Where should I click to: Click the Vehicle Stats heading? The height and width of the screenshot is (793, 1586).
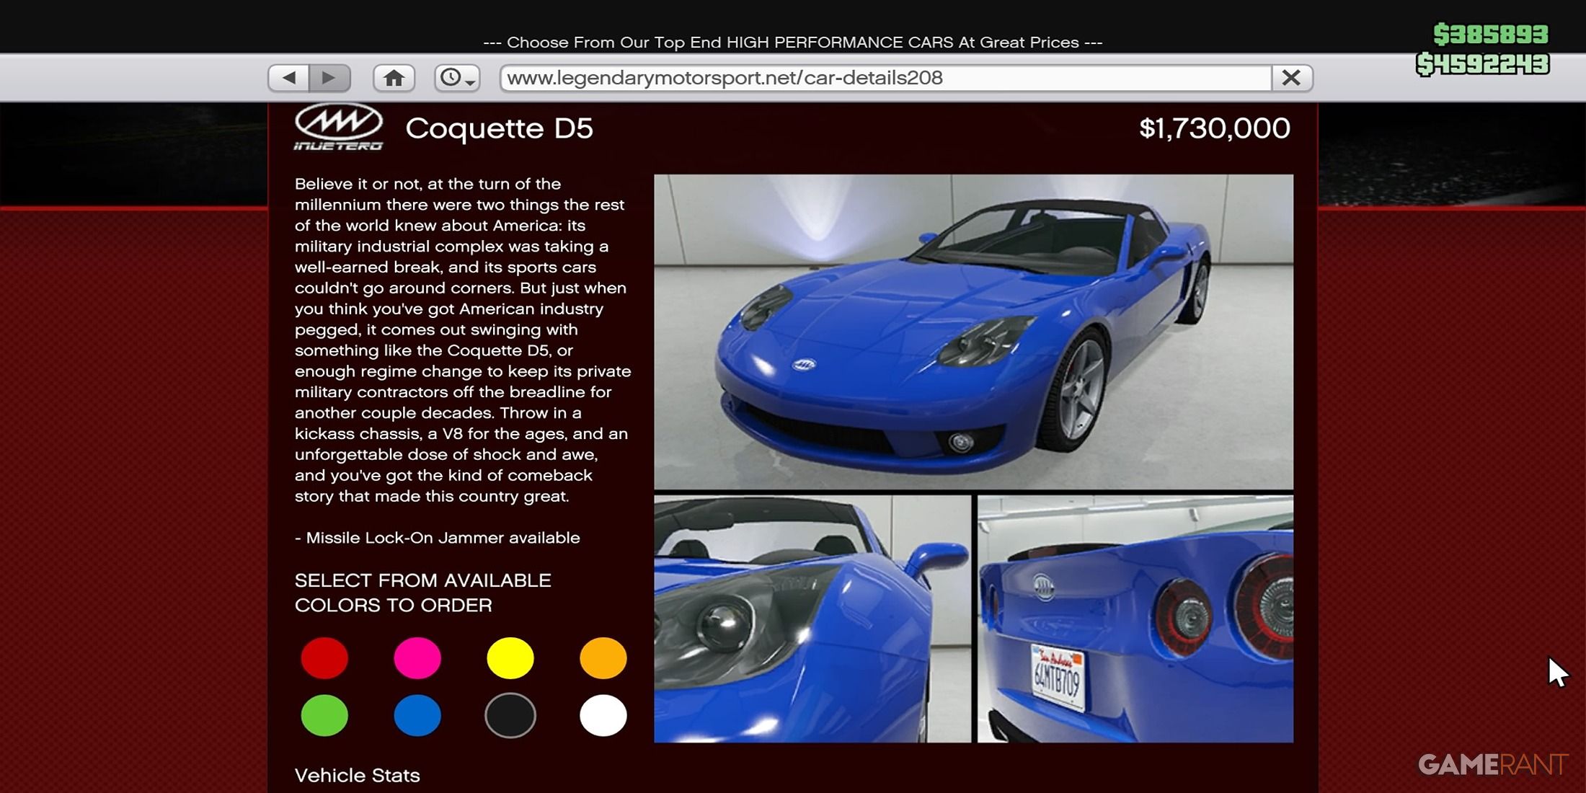coord(357,776)
